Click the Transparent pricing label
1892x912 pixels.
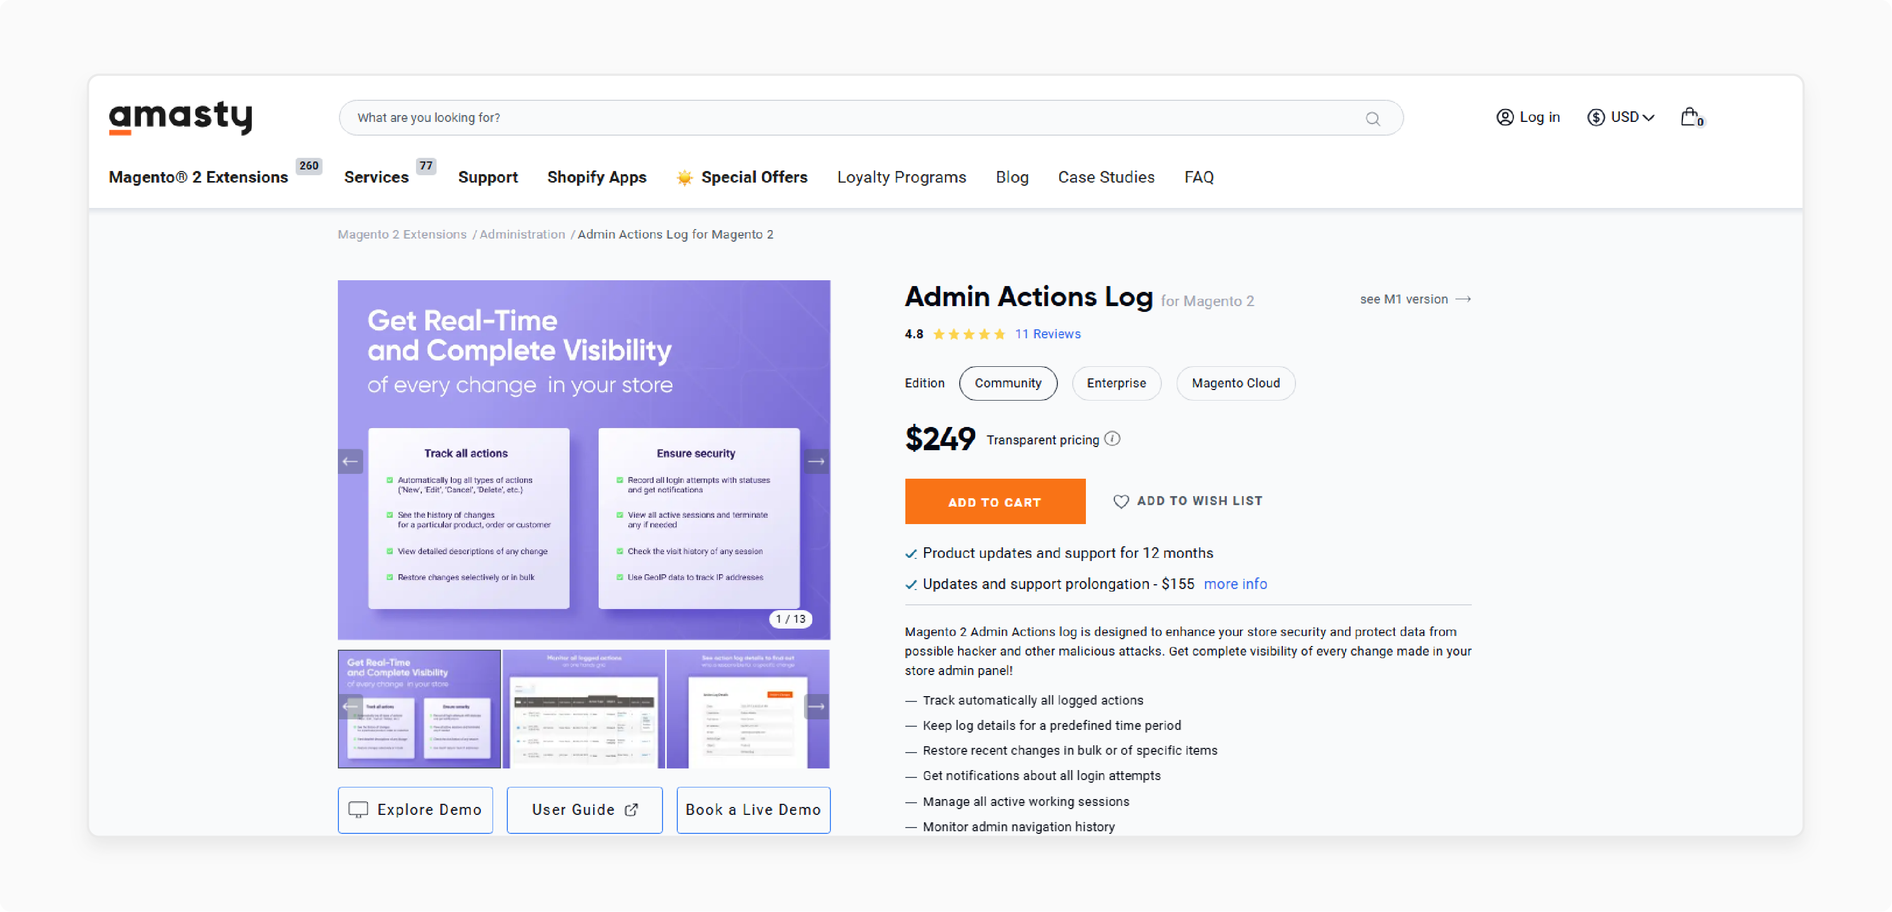(1042, 440)
